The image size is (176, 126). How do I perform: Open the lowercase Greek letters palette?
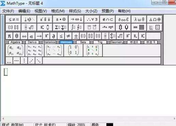(x=139, y=19)
